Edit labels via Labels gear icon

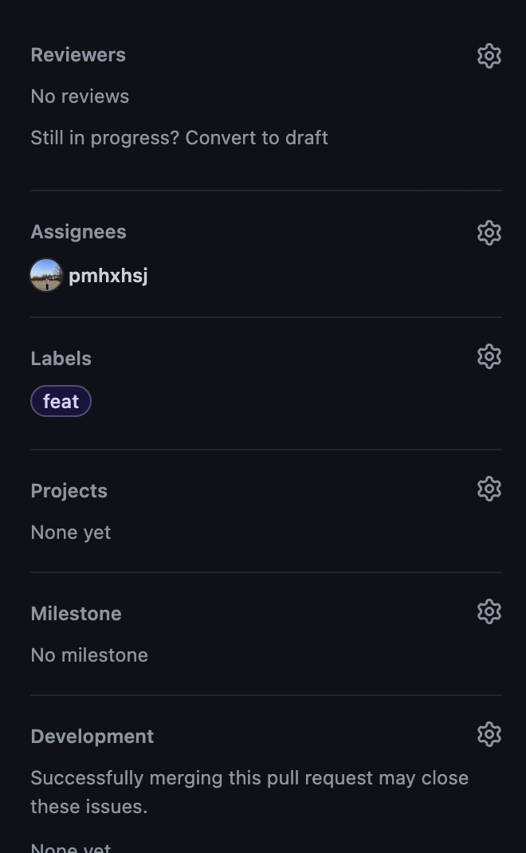[x=489, y=356]
